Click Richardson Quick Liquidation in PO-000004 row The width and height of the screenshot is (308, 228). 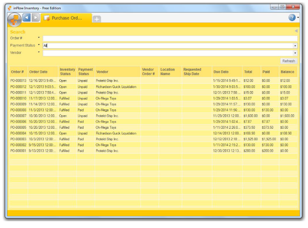tap(116, 133)
